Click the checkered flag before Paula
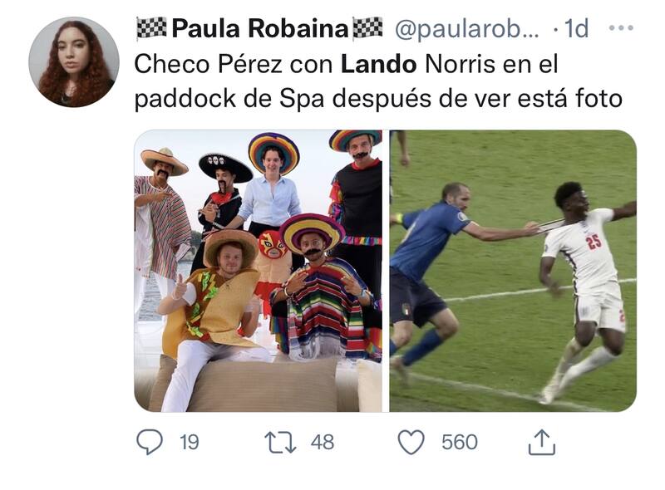 coord(151,28)
